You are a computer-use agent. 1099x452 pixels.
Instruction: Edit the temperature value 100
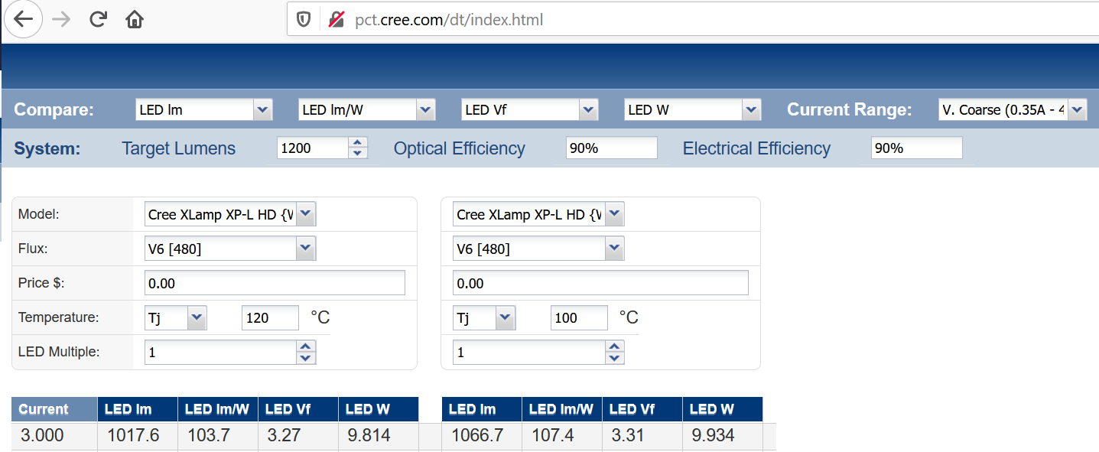(x=579, y=317)
